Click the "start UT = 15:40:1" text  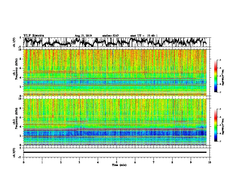click(x=144, y=36)
